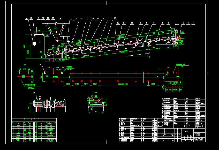Click the 4000 vertical height dimension
The image size is (219, 150).
click(24, 47)
